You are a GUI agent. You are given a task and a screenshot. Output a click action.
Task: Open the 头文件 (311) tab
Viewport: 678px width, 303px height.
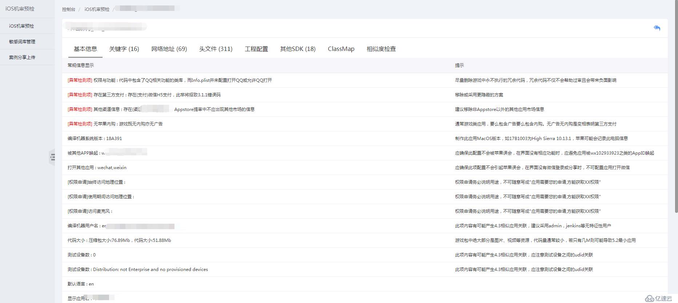216,49
